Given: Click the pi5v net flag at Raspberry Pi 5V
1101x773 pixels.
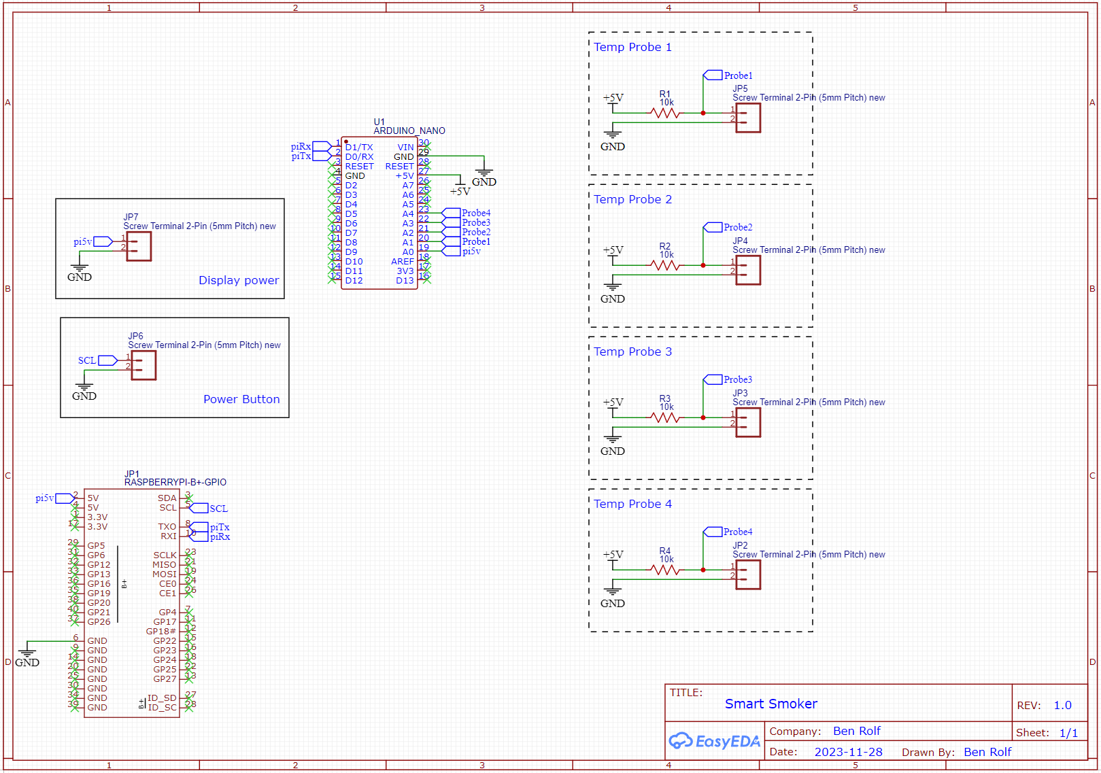Looking at the screenshot, I should click(x=55, y=498).
